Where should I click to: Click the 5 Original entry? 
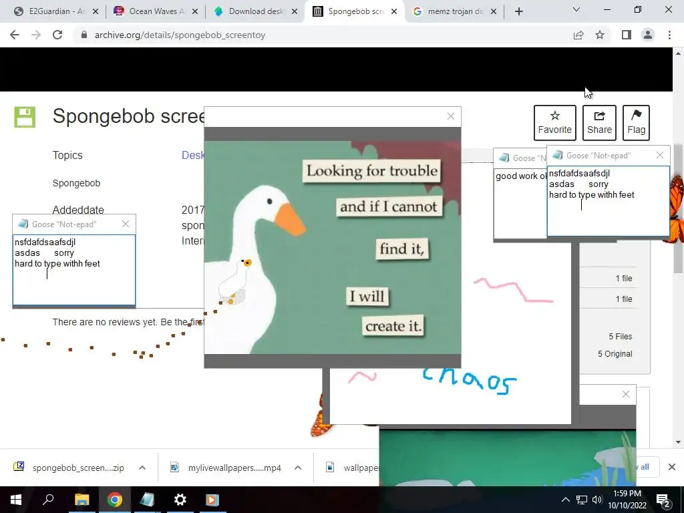pos(615,354)
